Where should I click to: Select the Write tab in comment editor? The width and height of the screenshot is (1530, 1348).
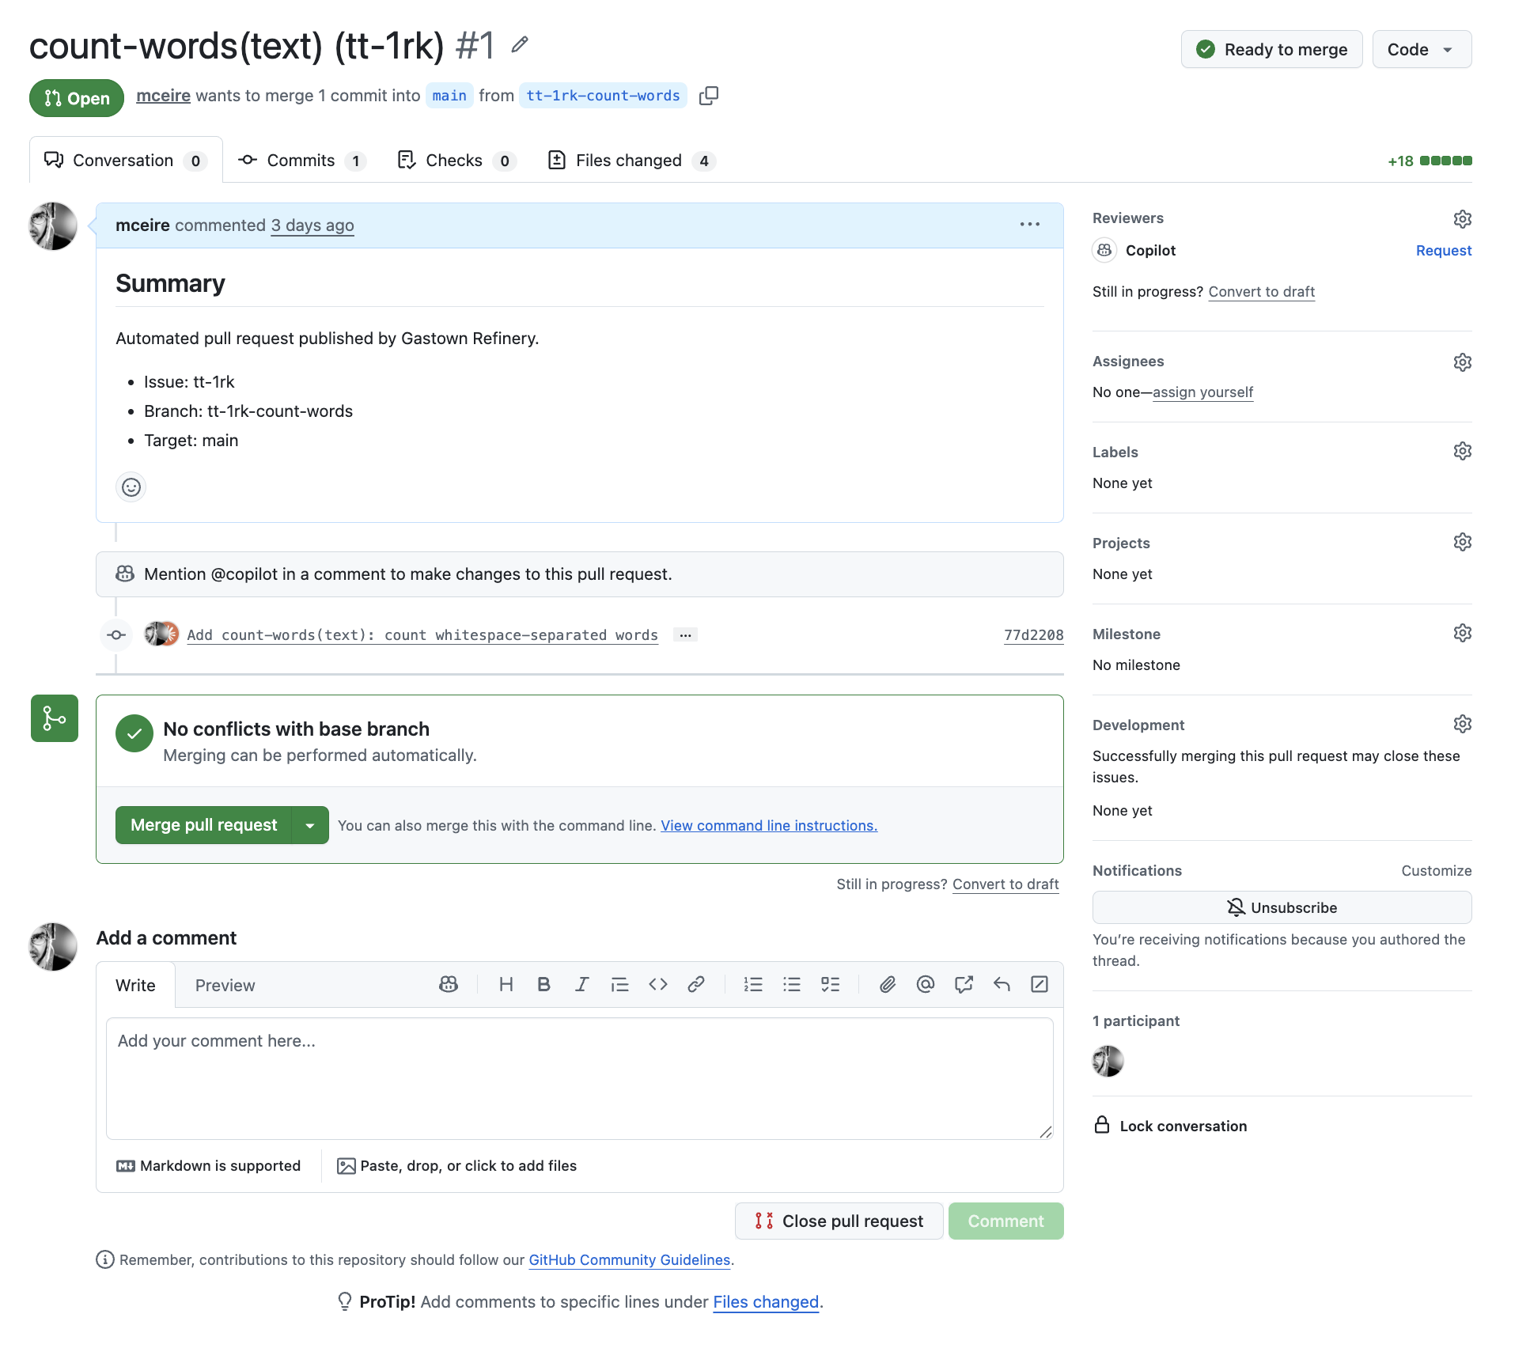[x=135, y=986]
